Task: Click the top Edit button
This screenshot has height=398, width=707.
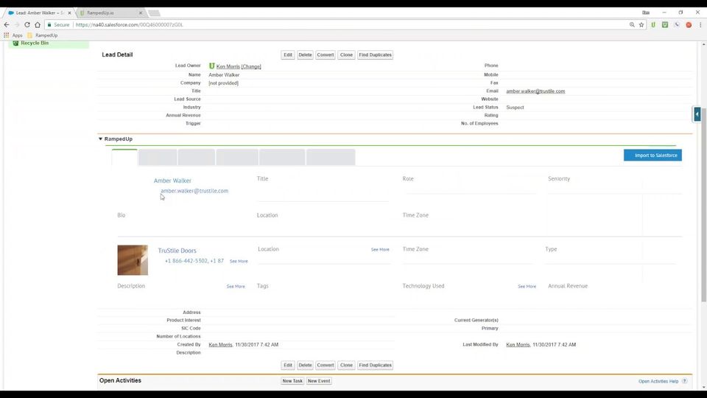Action: coord(288,55)
